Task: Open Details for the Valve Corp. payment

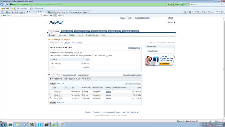Action: click(109, 98)
